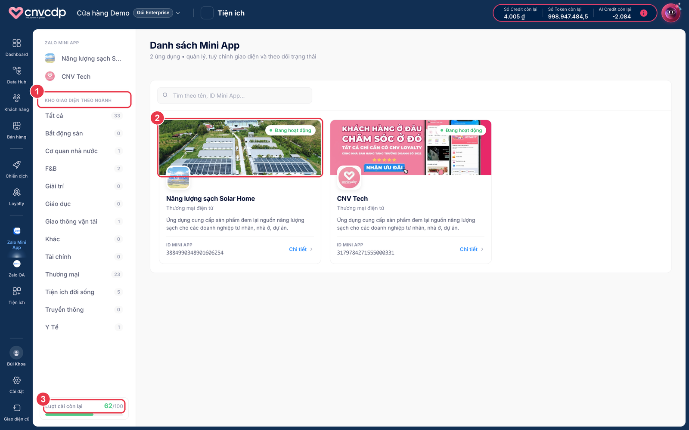The width and height of the screenshot is (689, 430).
Task: Filter by F&B category
Action: [84, 169]
